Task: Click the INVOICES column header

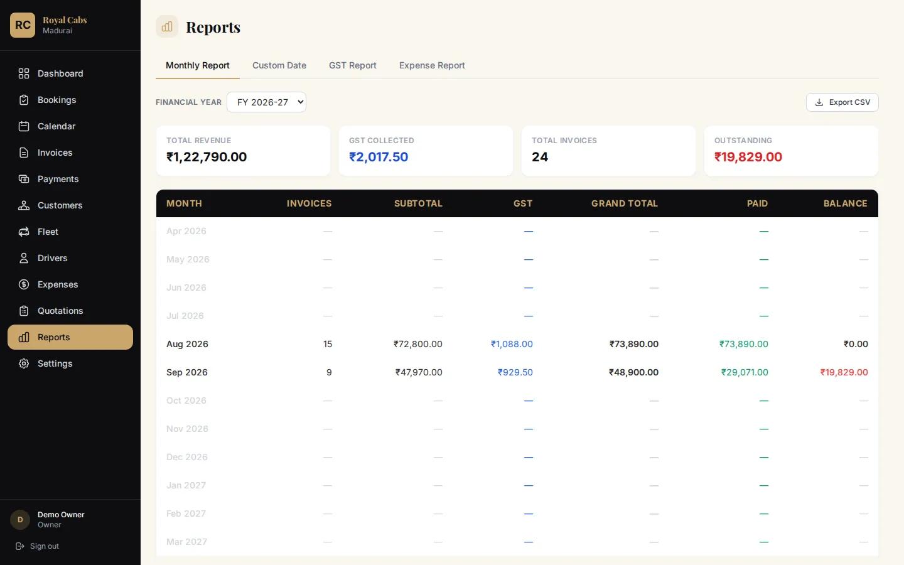Action: click(309, 203)
